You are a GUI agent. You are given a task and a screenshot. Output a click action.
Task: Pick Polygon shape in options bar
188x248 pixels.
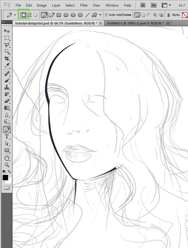80,15
